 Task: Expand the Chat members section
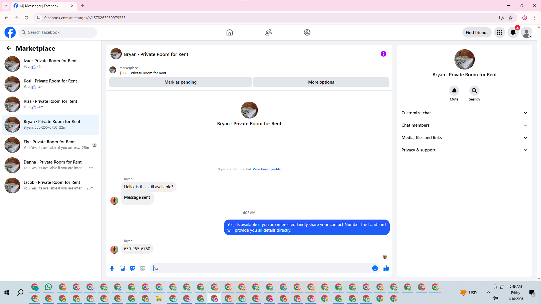click(x=464, y=125)
